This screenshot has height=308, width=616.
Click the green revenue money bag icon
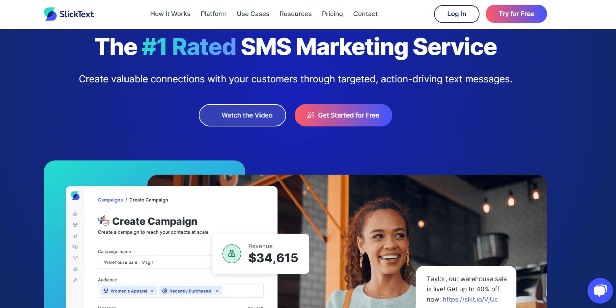click(232, 254)
